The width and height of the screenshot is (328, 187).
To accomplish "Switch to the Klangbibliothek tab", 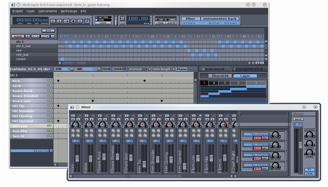I will pos(249,69).
